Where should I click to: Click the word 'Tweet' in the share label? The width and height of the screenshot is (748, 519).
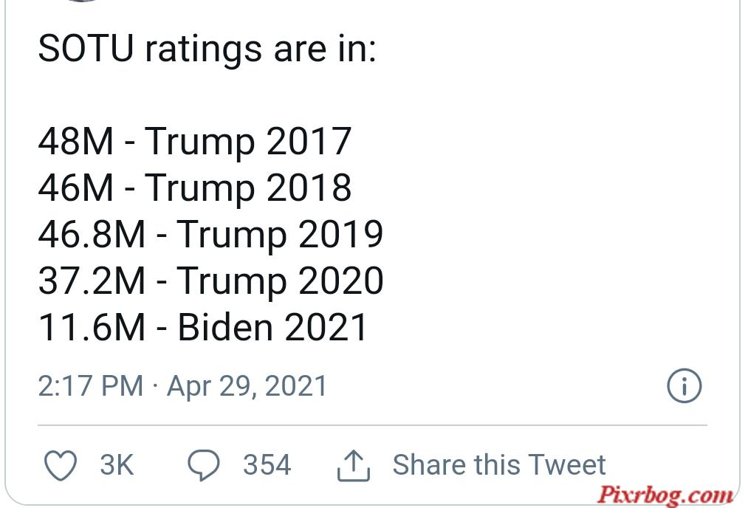(567, 464)
